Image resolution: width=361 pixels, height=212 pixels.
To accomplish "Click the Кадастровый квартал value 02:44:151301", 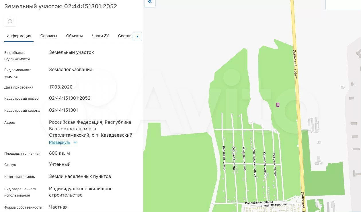I will coord(63,110).
